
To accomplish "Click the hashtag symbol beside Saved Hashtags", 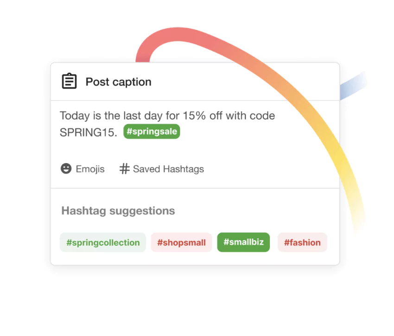I will point(124,169).
